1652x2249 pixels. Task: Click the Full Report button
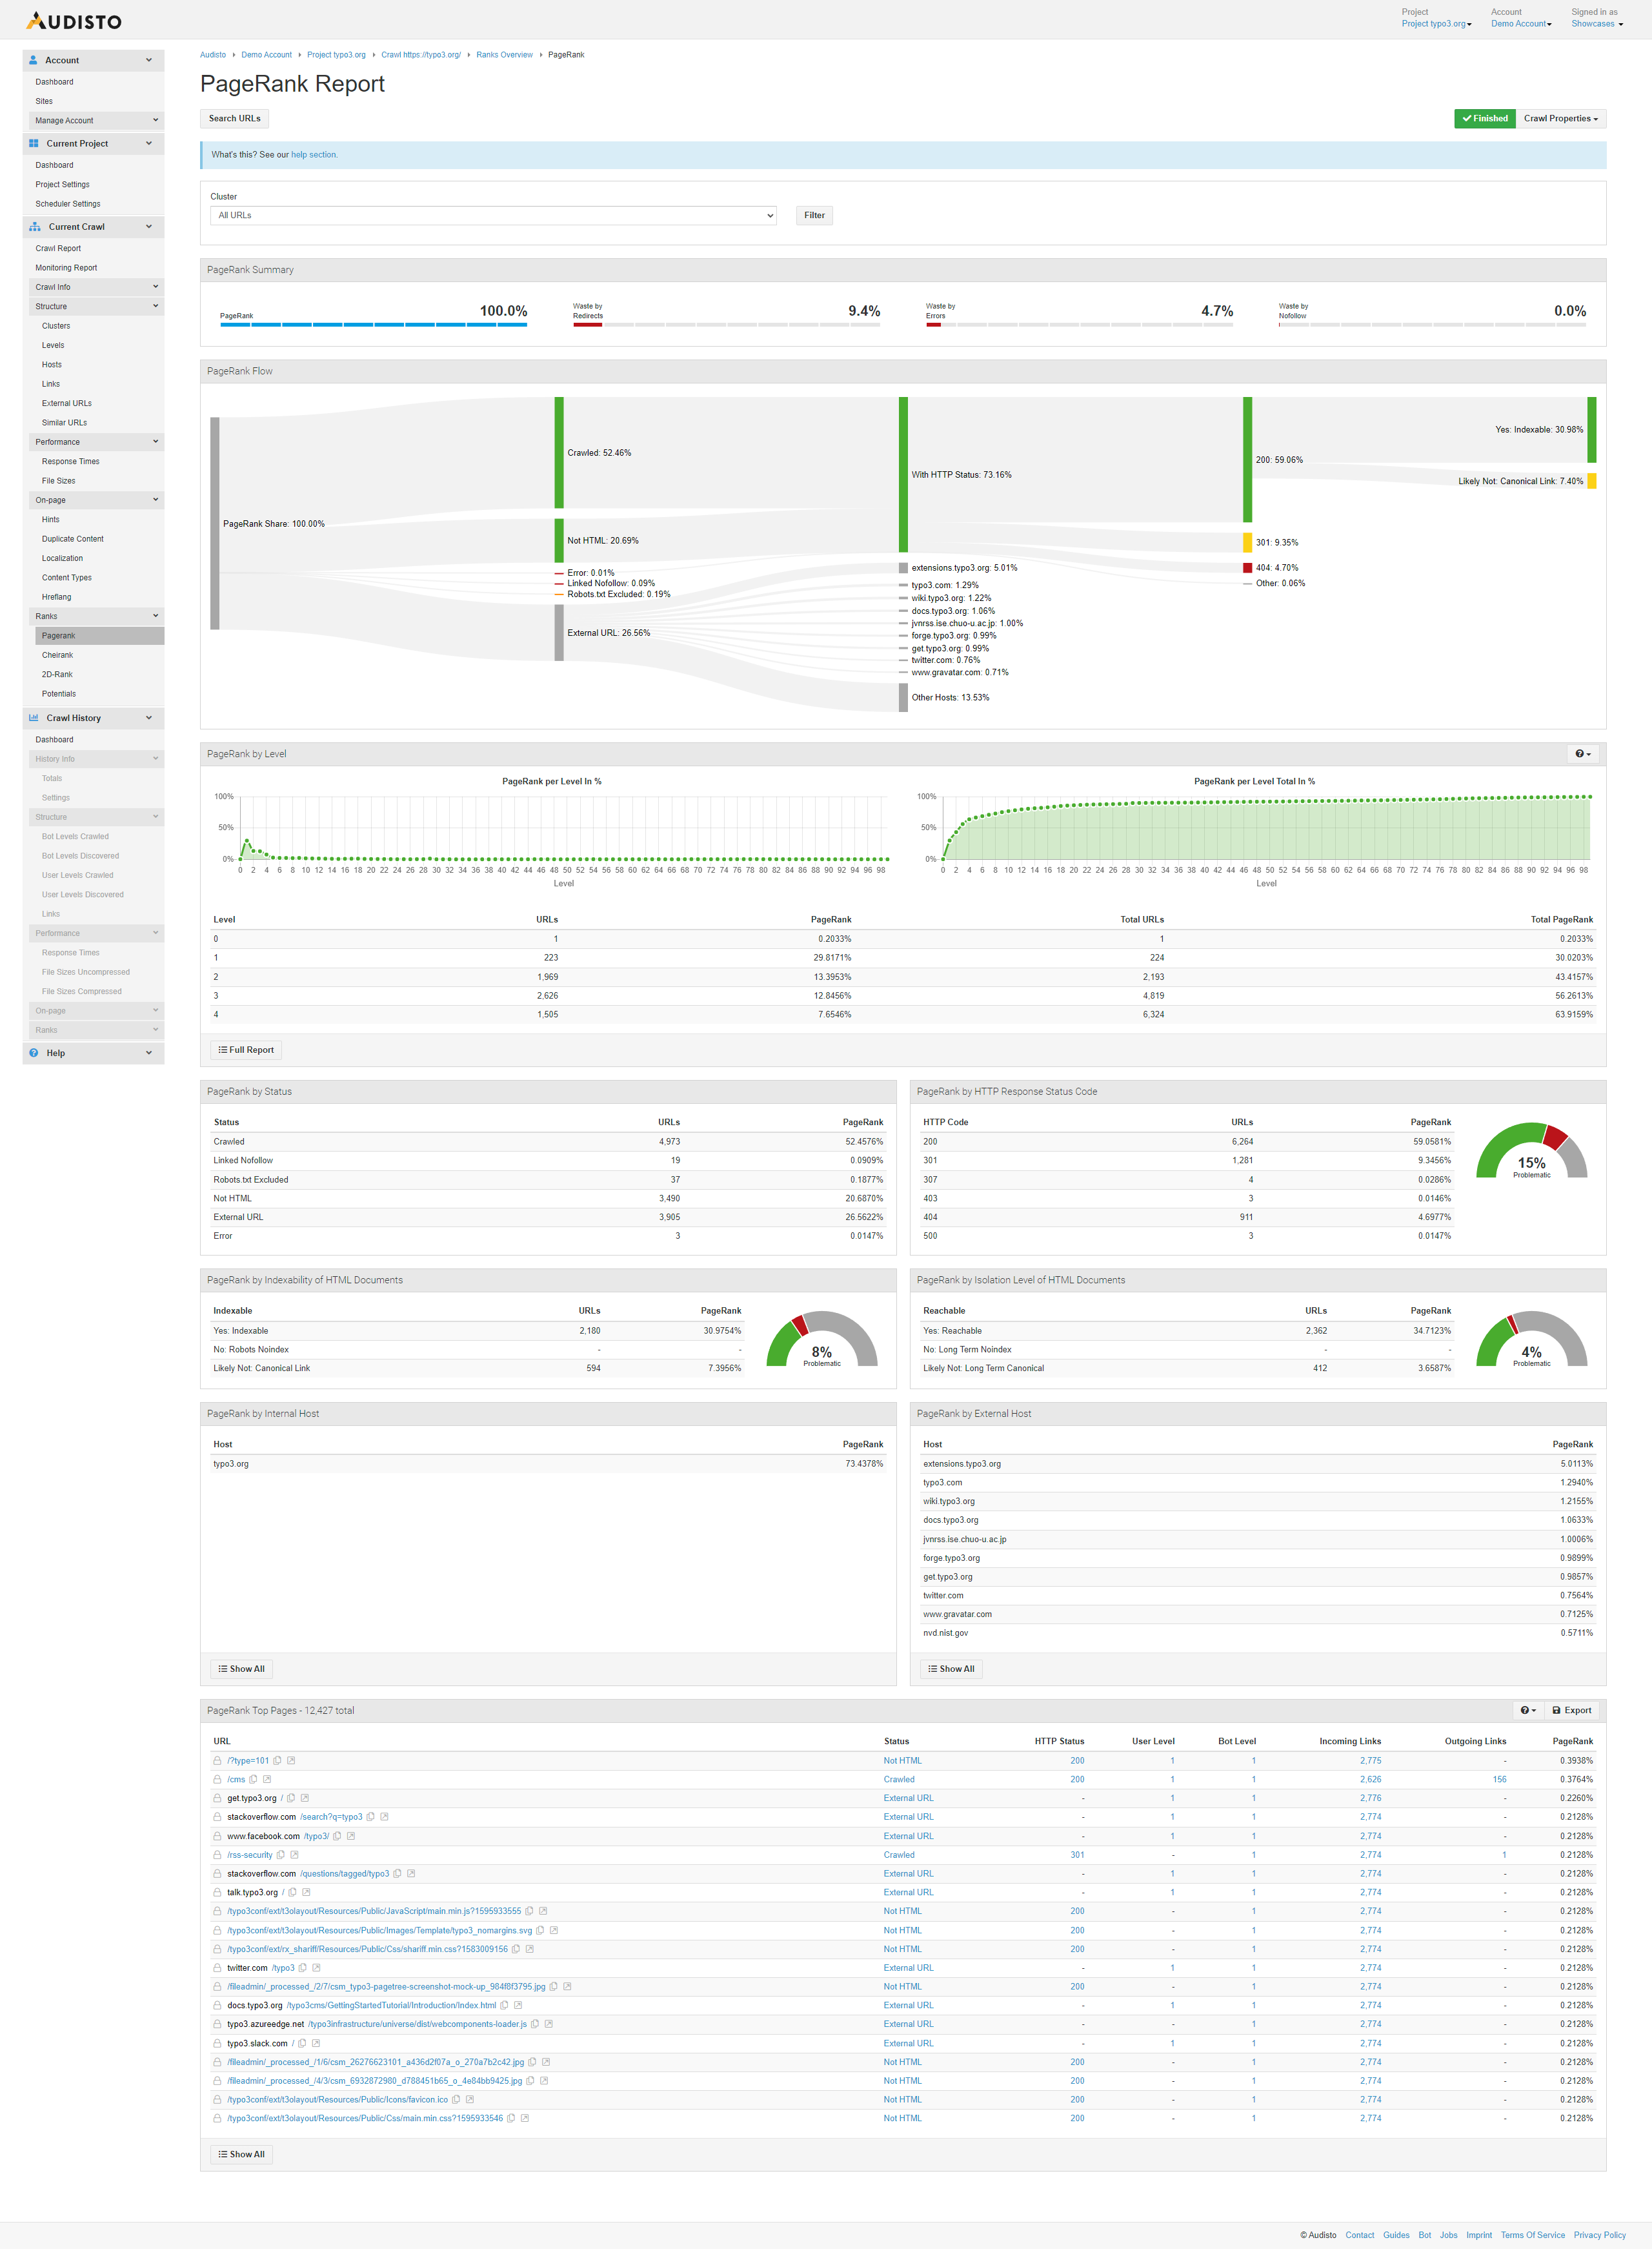[246, 1050]
